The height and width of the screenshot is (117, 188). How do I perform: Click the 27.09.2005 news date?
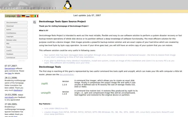pos(11,104)
